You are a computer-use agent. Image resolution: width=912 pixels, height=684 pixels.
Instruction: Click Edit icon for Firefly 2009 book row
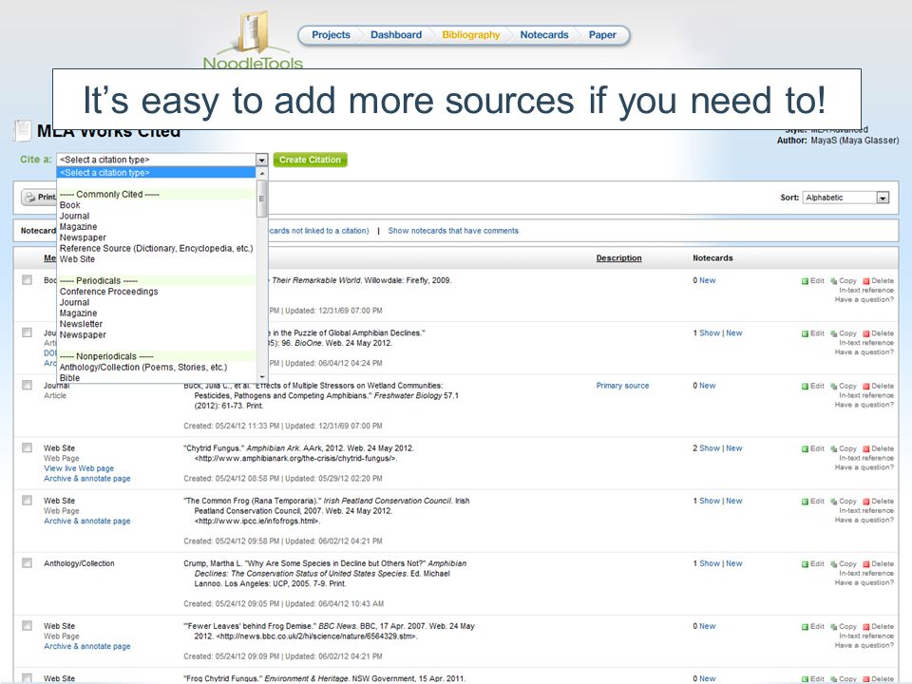(x=812, y=281)
